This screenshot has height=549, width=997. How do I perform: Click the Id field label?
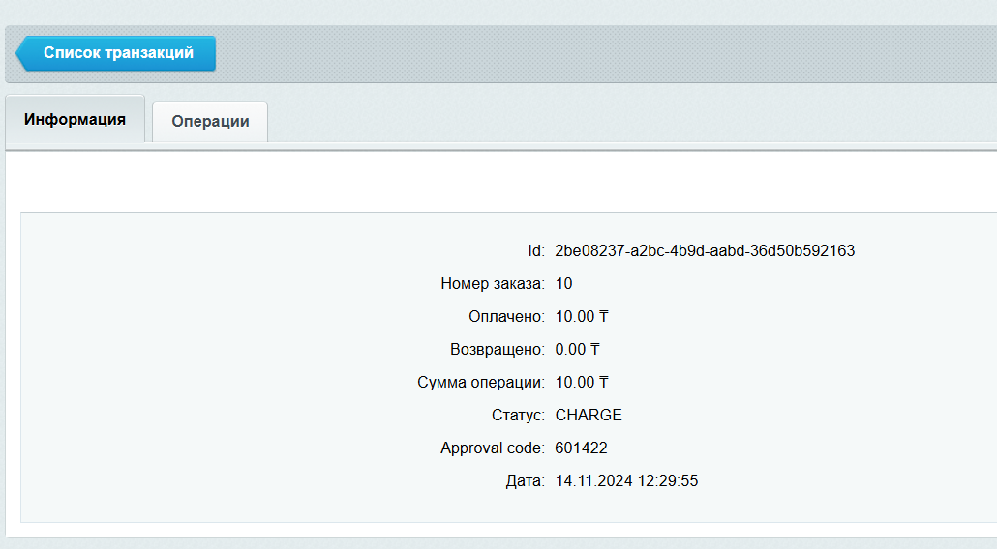click(x=535, y=251)
